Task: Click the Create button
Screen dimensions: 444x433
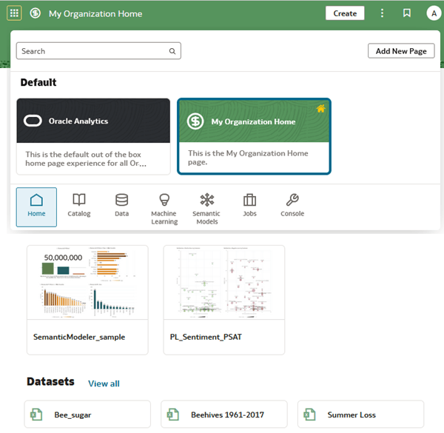Action: [x=345, y=13]
